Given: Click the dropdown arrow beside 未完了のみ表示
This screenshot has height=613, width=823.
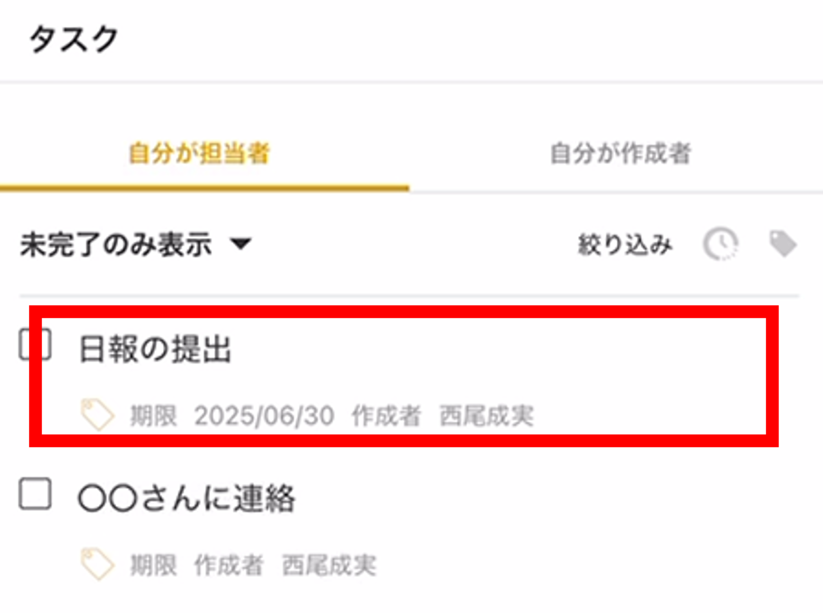Looking at the screenshot, I should click(x=241, y=244).
